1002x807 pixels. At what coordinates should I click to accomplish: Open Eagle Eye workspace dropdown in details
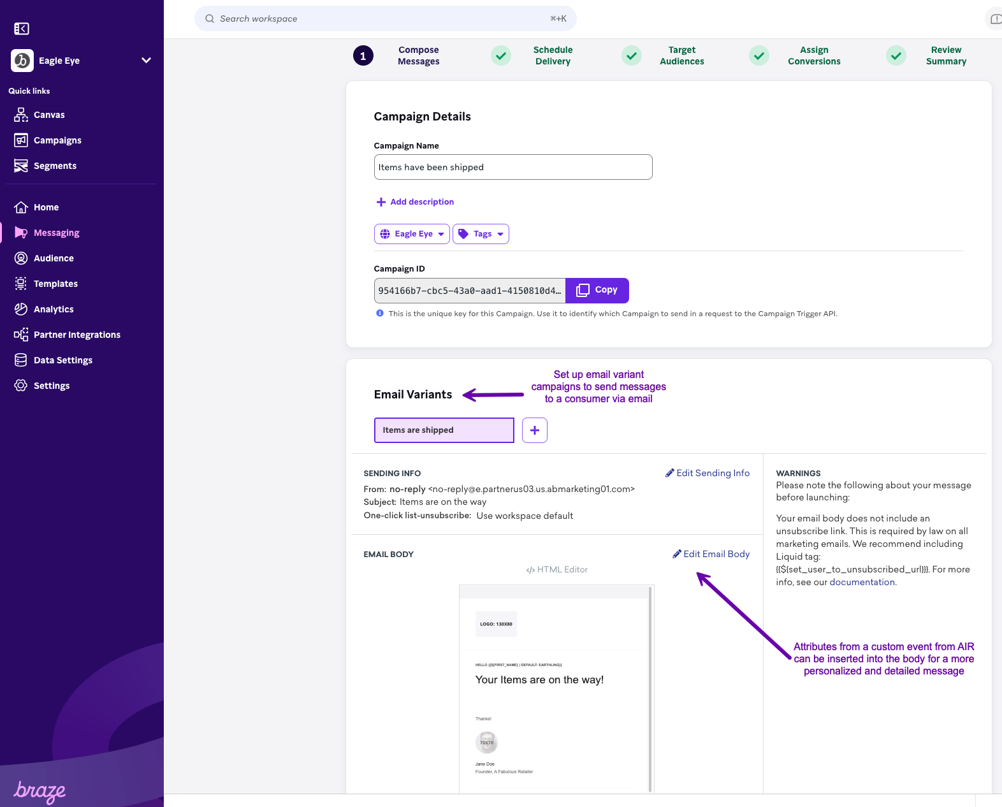pyautogui.click(x=412, y=234)
